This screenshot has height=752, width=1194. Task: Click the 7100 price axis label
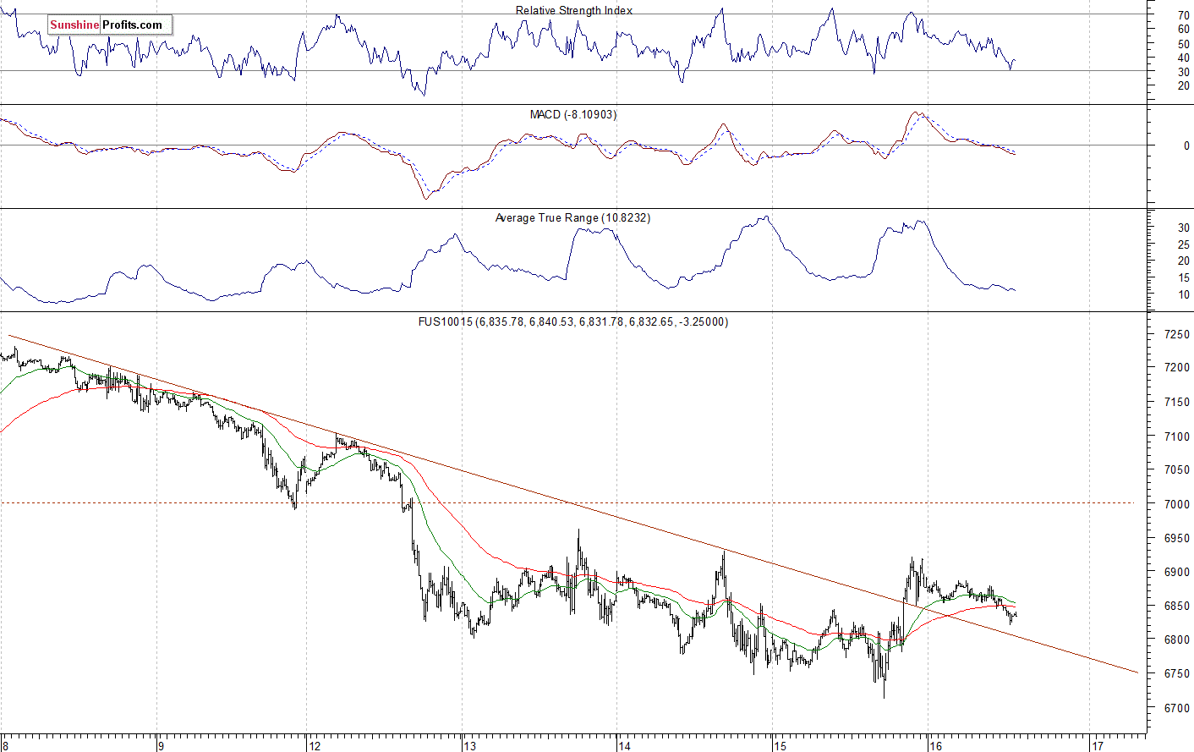[x=1177, y=436]
